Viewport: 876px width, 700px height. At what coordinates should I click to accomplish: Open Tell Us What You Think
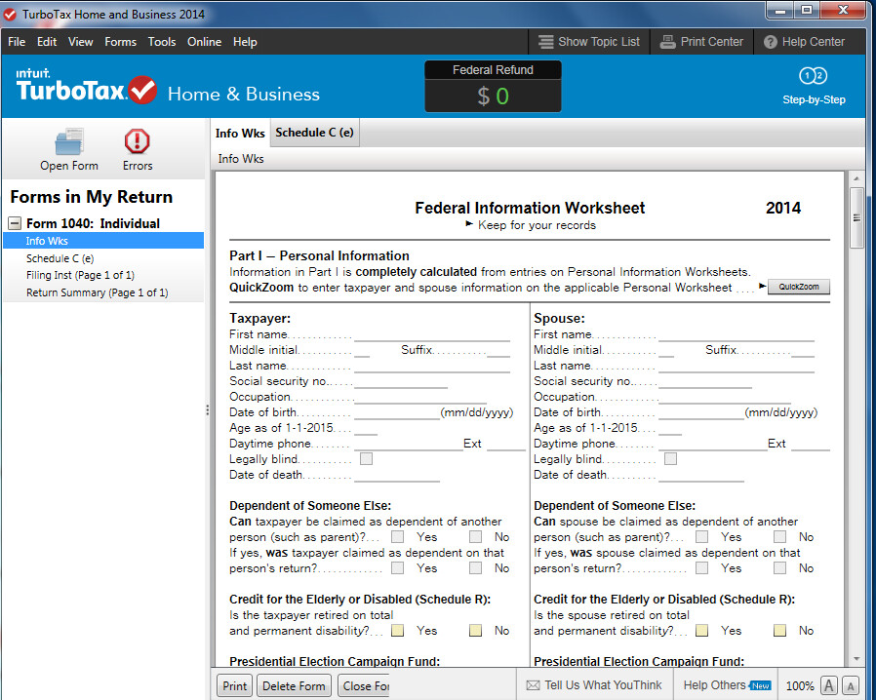(x=594, y=685)
